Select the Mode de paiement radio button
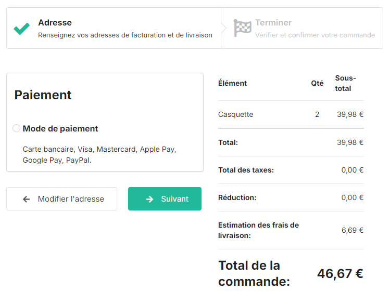Screen dimensions: 390x304 click(17, 128)
